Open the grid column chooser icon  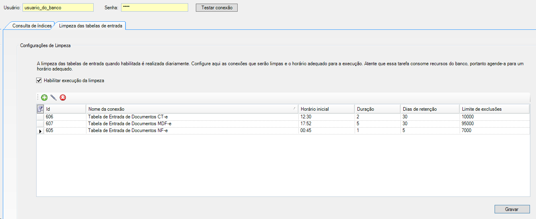coord(40,109)
